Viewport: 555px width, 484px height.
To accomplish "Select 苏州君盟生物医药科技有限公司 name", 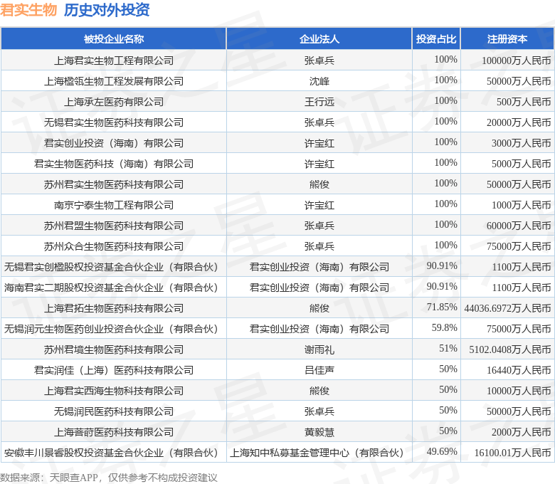I will pyautogui.click(x=114, y=226).
